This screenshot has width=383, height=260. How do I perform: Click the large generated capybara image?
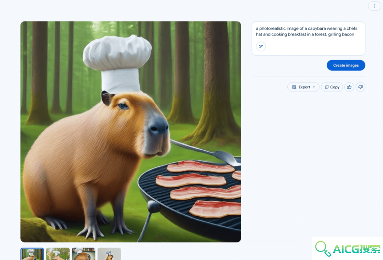click(131, 132)
